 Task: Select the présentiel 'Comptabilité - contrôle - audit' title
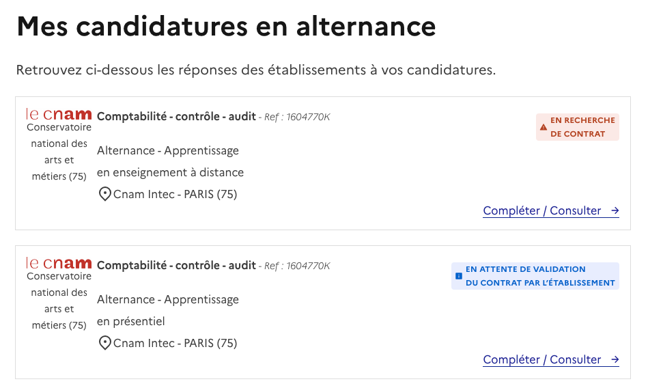[176, 265]
